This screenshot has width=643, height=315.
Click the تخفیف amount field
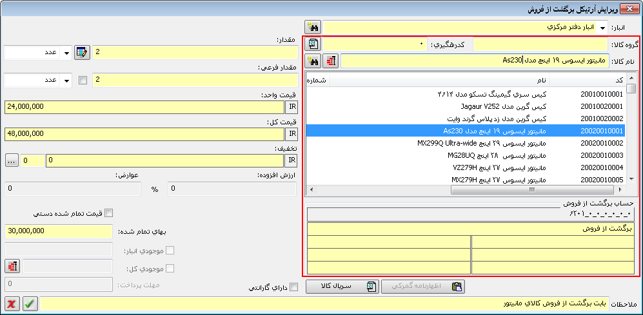click(x=165, y=161)
